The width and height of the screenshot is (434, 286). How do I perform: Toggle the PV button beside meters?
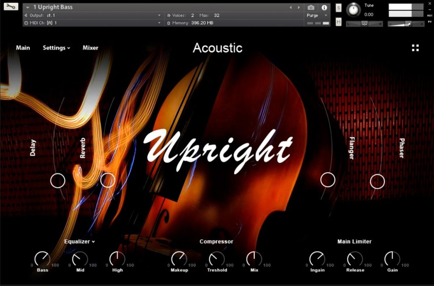click(x=430, y=22)
